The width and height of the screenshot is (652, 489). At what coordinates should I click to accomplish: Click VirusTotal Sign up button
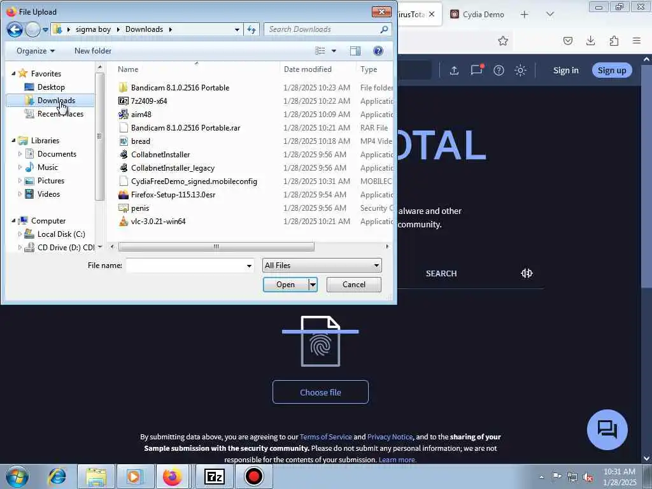612,70
